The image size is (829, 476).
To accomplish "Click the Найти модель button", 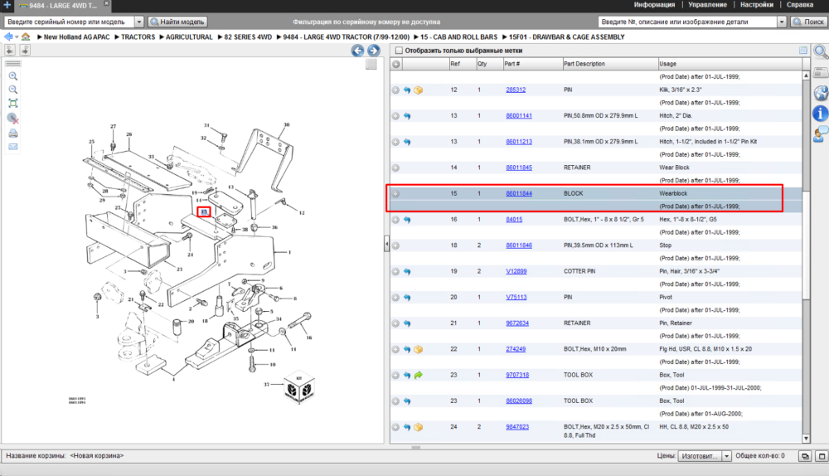I will pyautogui.click(x=177, y=22).
